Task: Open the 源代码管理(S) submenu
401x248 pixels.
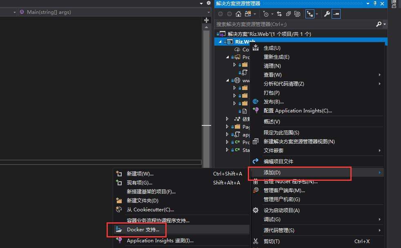Action: [317, 230]
